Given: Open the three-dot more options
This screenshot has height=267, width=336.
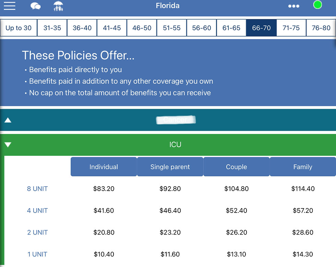Looking at the screenshot, I should coord(293,6).
